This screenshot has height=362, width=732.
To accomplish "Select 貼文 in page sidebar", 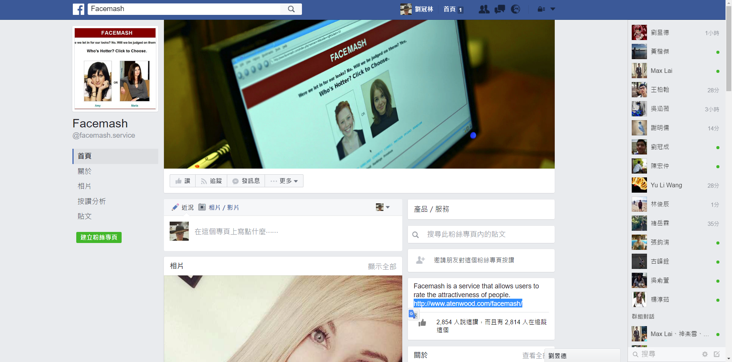I will coord(85,216).
